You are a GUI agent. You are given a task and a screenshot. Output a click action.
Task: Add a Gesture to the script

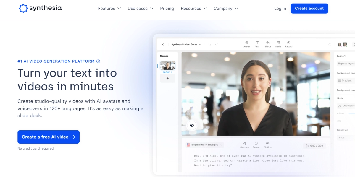(245, 144)
